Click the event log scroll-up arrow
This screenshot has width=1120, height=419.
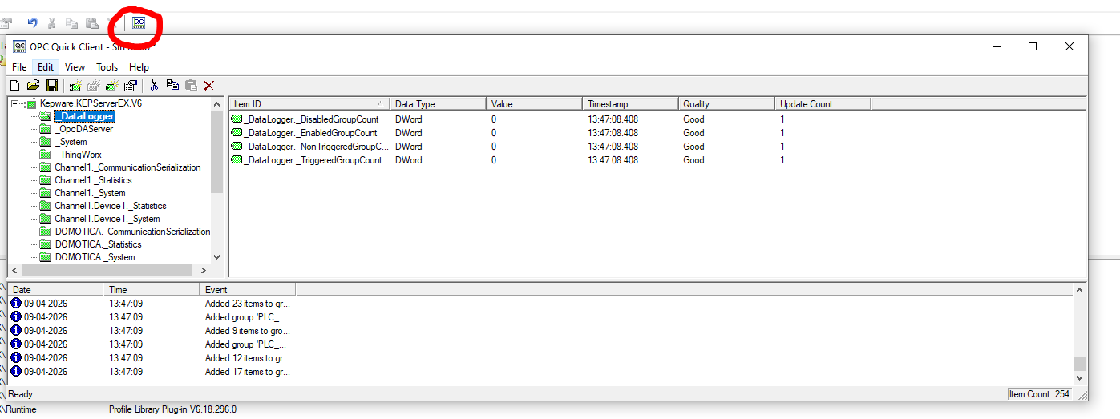tap(1079, 290)
